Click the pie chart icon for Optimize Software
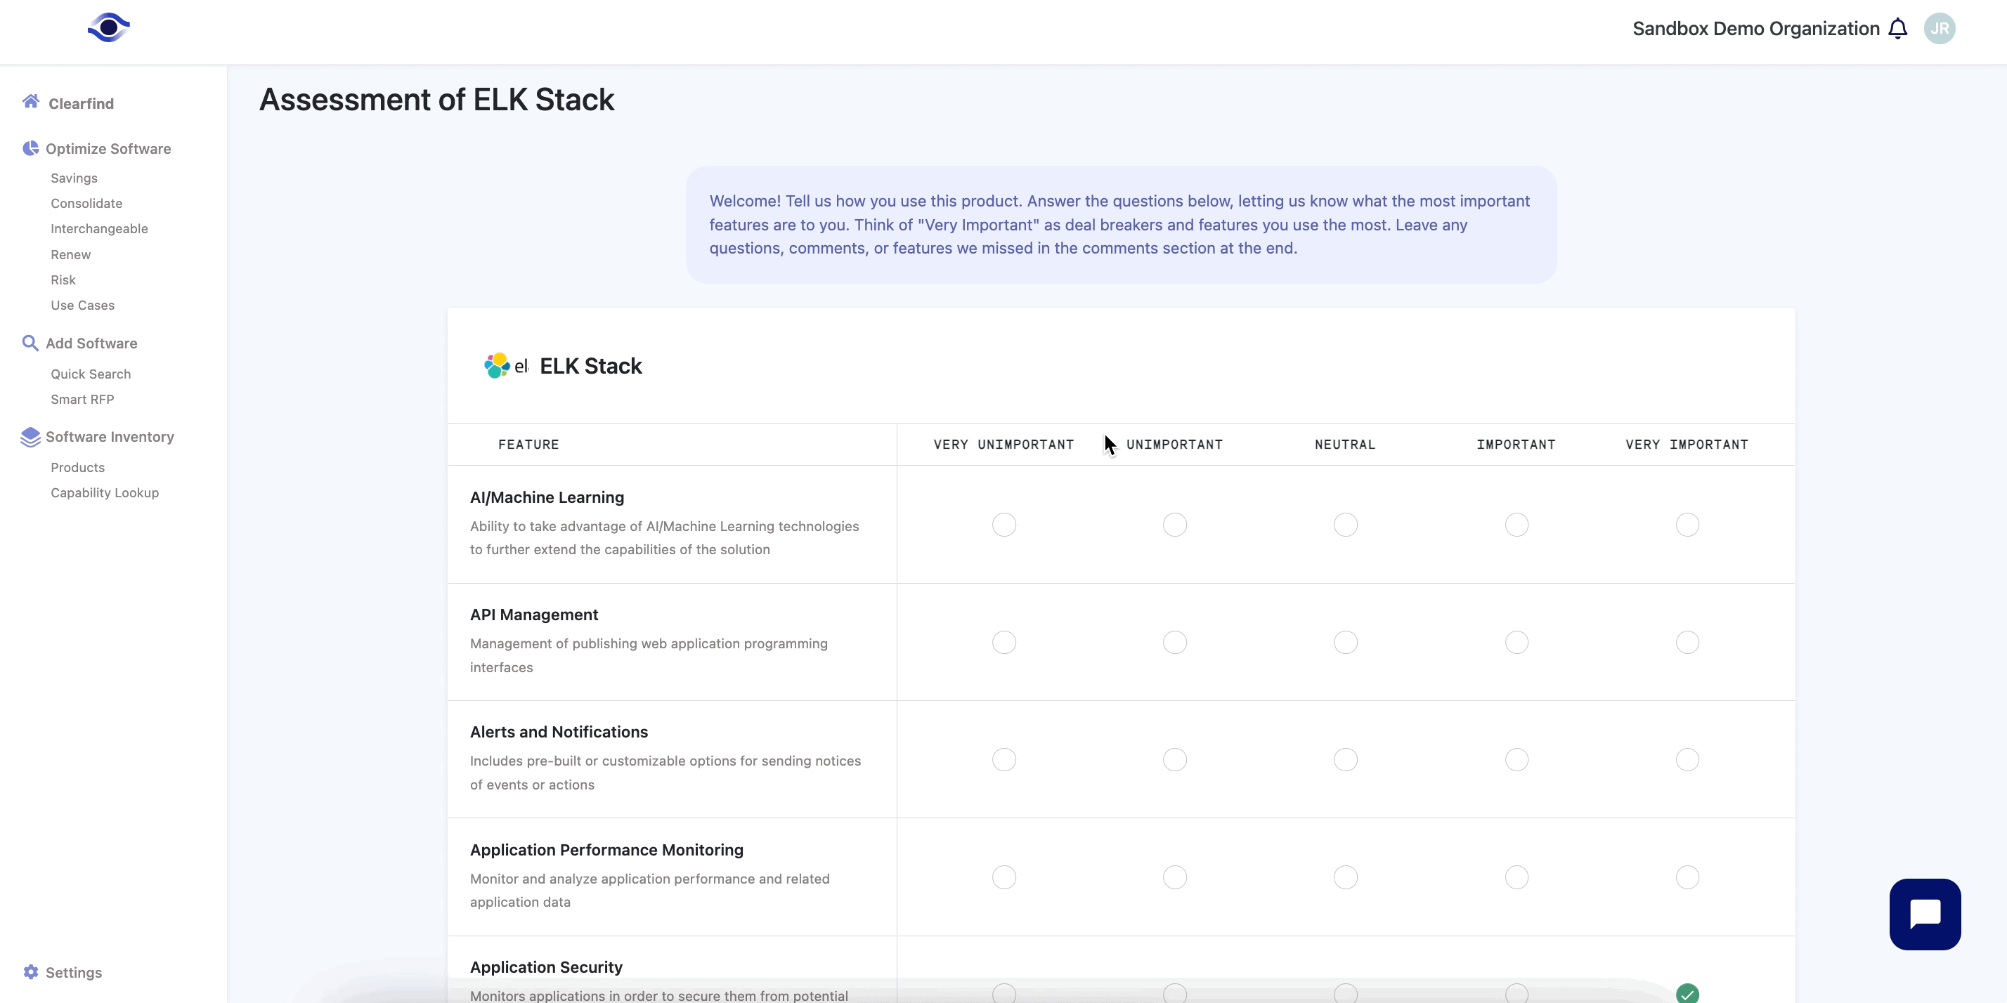This screenshot has height=1003, width=2007. tap(30, 148)
